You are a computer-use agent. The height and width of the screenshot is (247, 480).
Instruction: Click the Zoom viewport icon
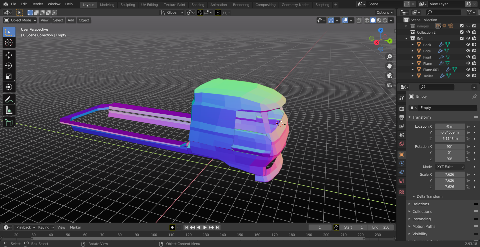click(x=389, y=57)
